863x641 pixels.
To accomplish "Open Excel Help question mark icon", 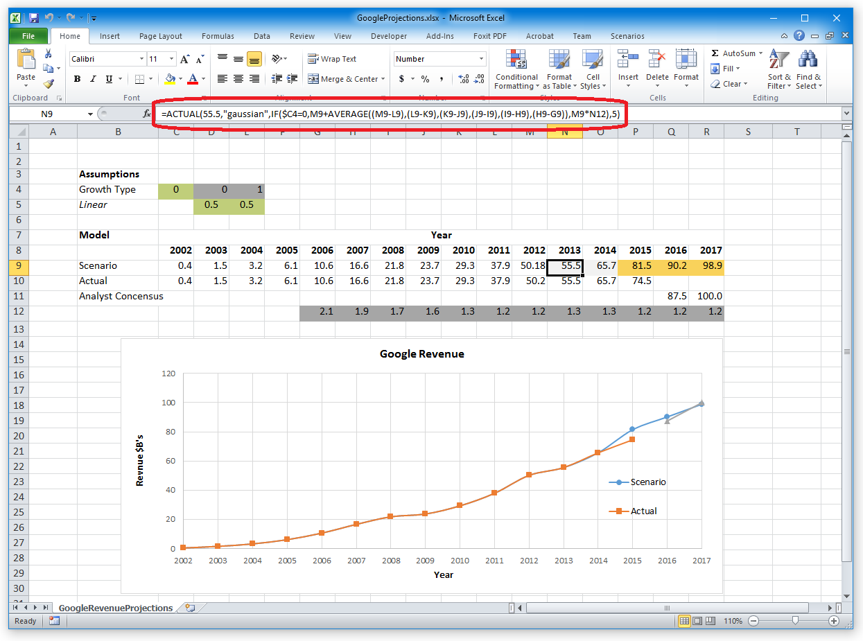I will point(799,36).
